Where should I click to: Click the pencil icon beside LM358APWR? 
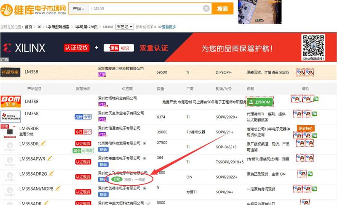coord(49,158)
